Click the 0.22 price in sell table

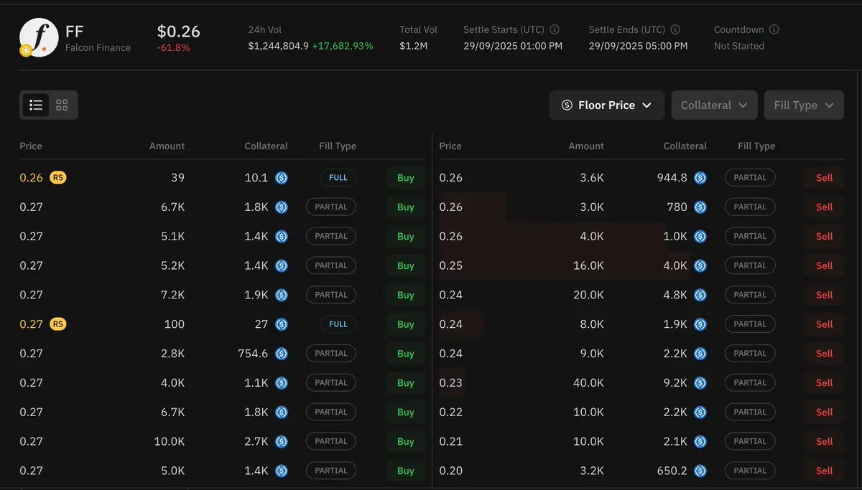[451, 412]
